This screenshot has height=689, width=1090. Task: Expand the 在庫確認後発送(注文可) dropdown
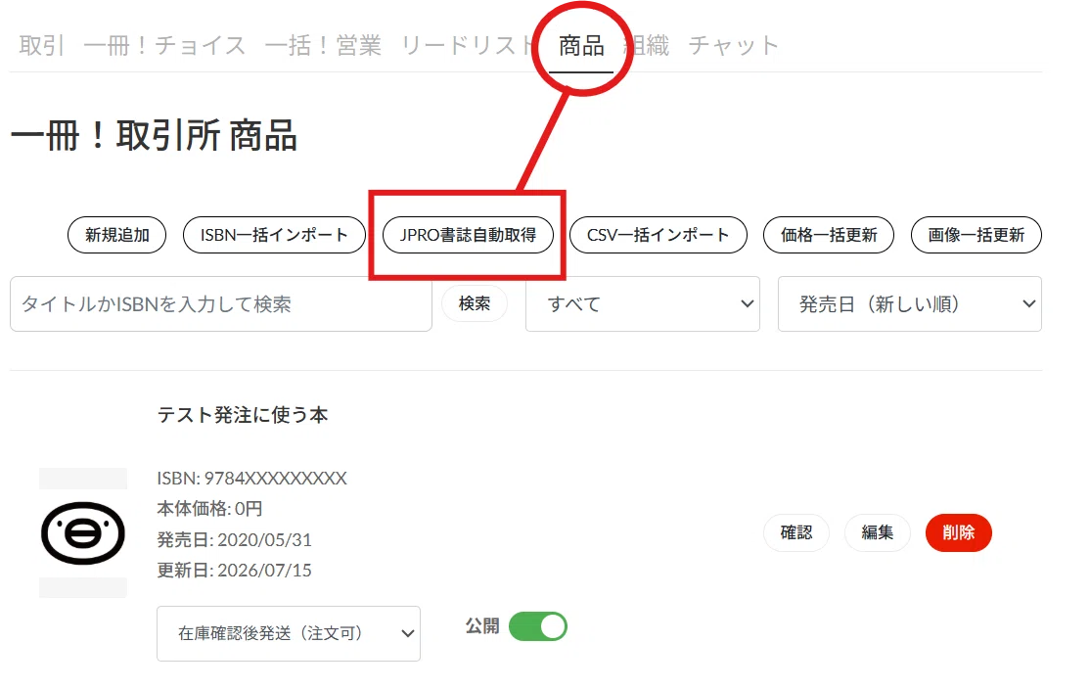289,633
